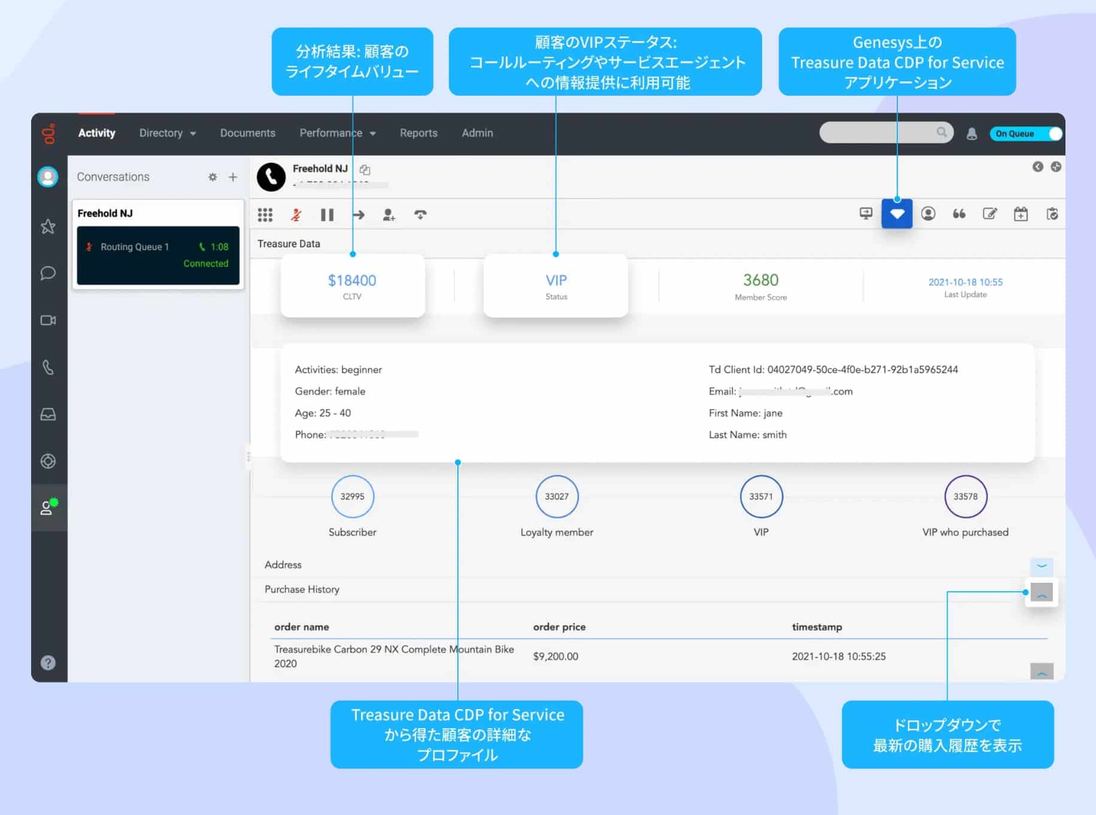Click the plus circle icon top right
The height and width of the screenshot is (815, 1096).
[1056, 166]
